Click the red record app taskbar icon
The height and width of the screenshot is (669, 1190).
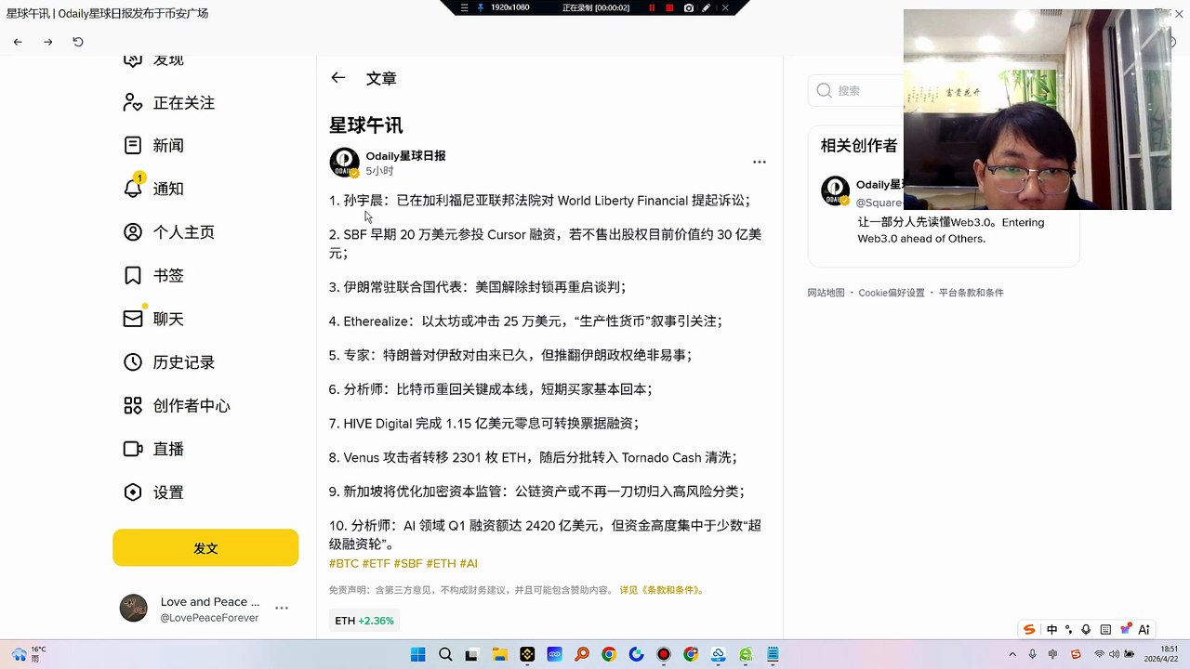click(x=663, y=655)
